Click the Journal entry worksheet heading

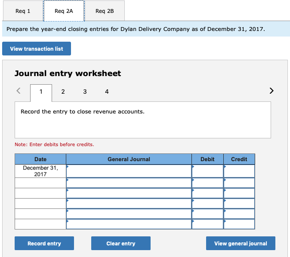coord(68,73)
